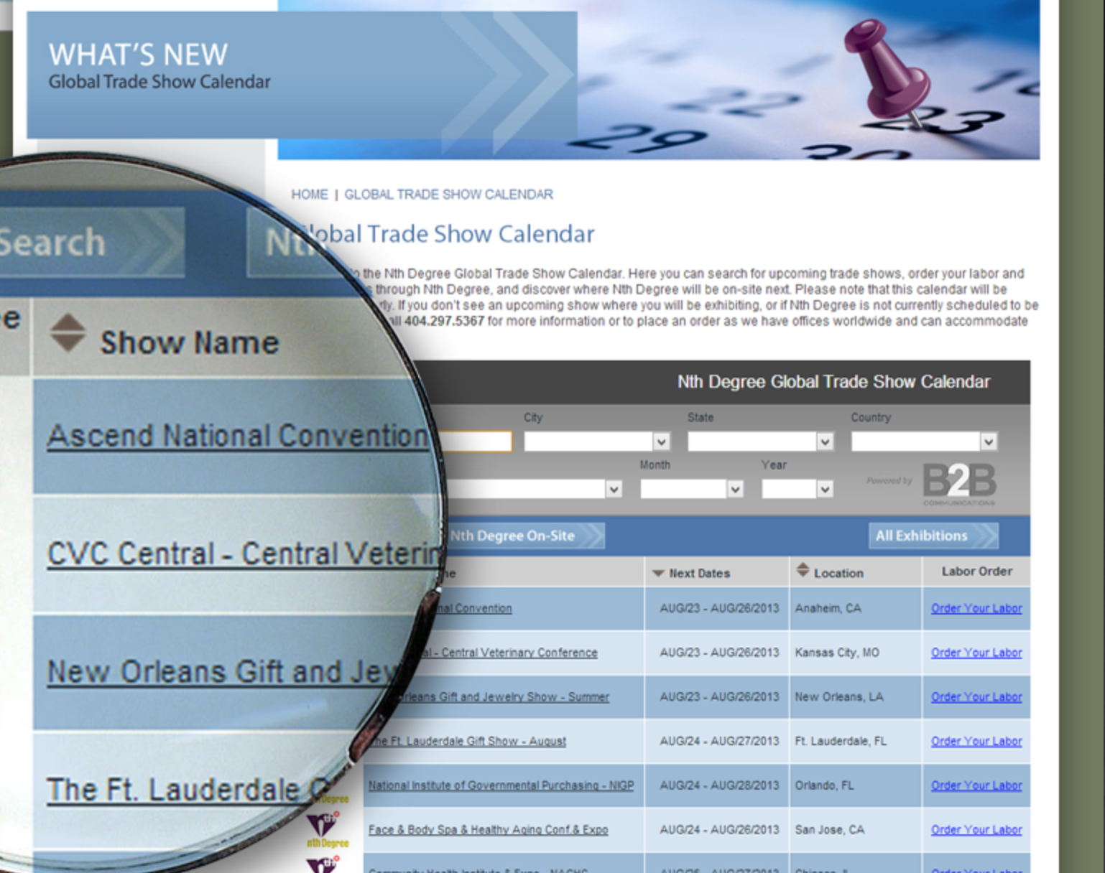Expand the Year dropdown
The width and height of the screenshot is (1105, 873).
(825, 489)
